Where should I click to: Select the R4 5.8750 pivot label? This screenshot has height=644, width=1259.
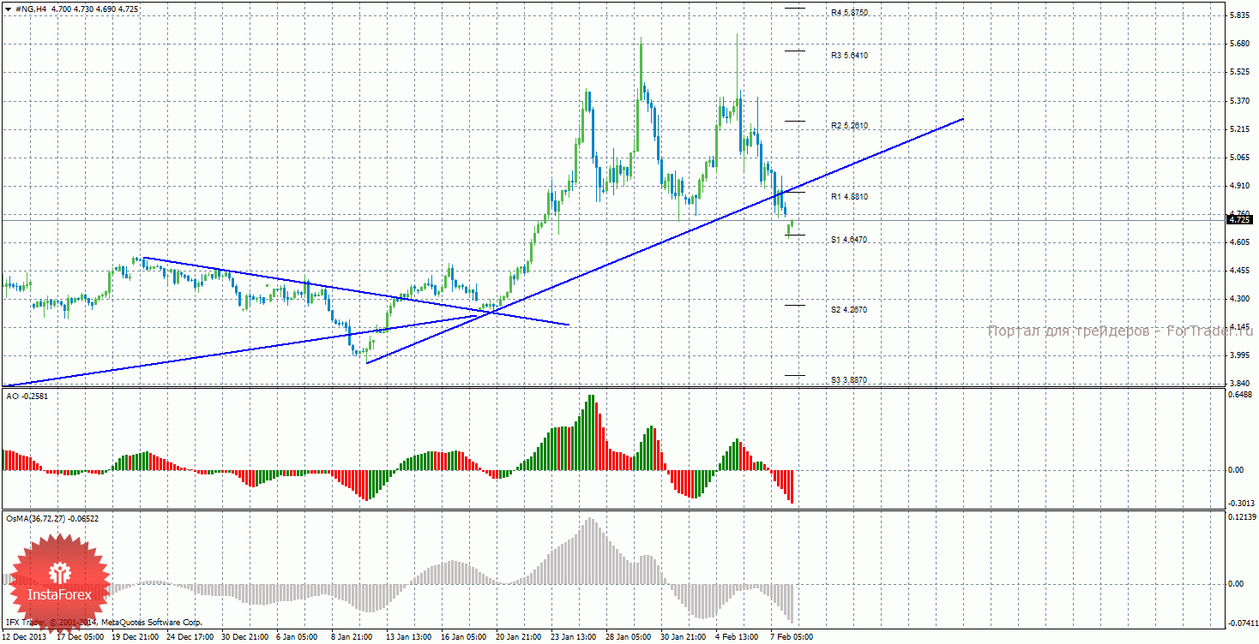coord(849,13)
